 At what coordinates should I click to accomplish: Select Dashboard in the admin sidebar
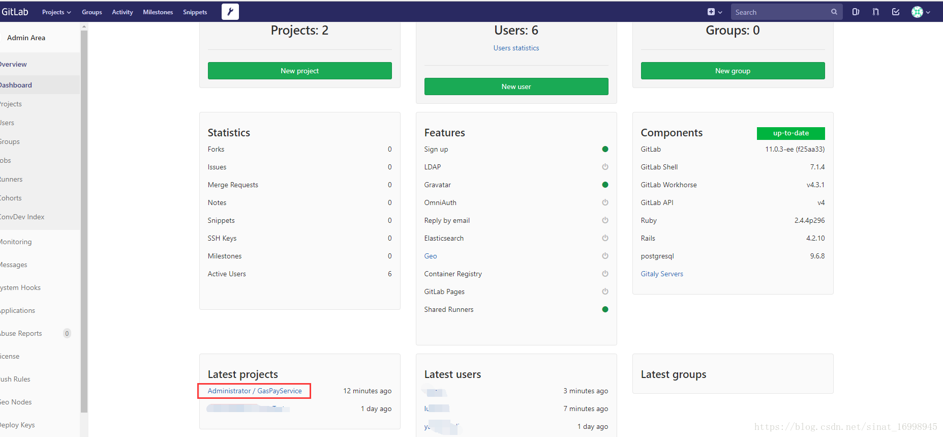coord(40,85)
